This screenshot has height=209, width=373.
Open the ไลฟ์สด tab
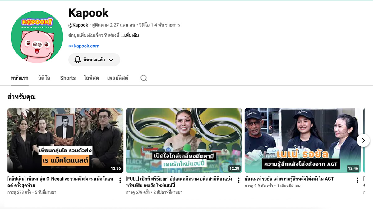[91, 78]
